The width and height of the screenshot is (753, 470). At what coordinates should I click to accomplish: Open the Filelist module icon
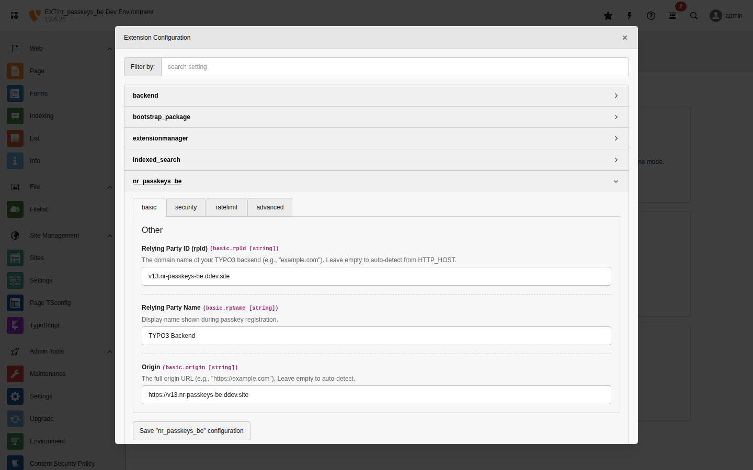click(15, 209)
